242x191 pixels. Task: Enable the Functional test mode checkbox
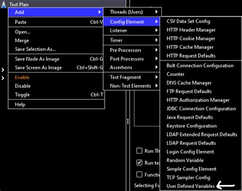pos(139,175)
